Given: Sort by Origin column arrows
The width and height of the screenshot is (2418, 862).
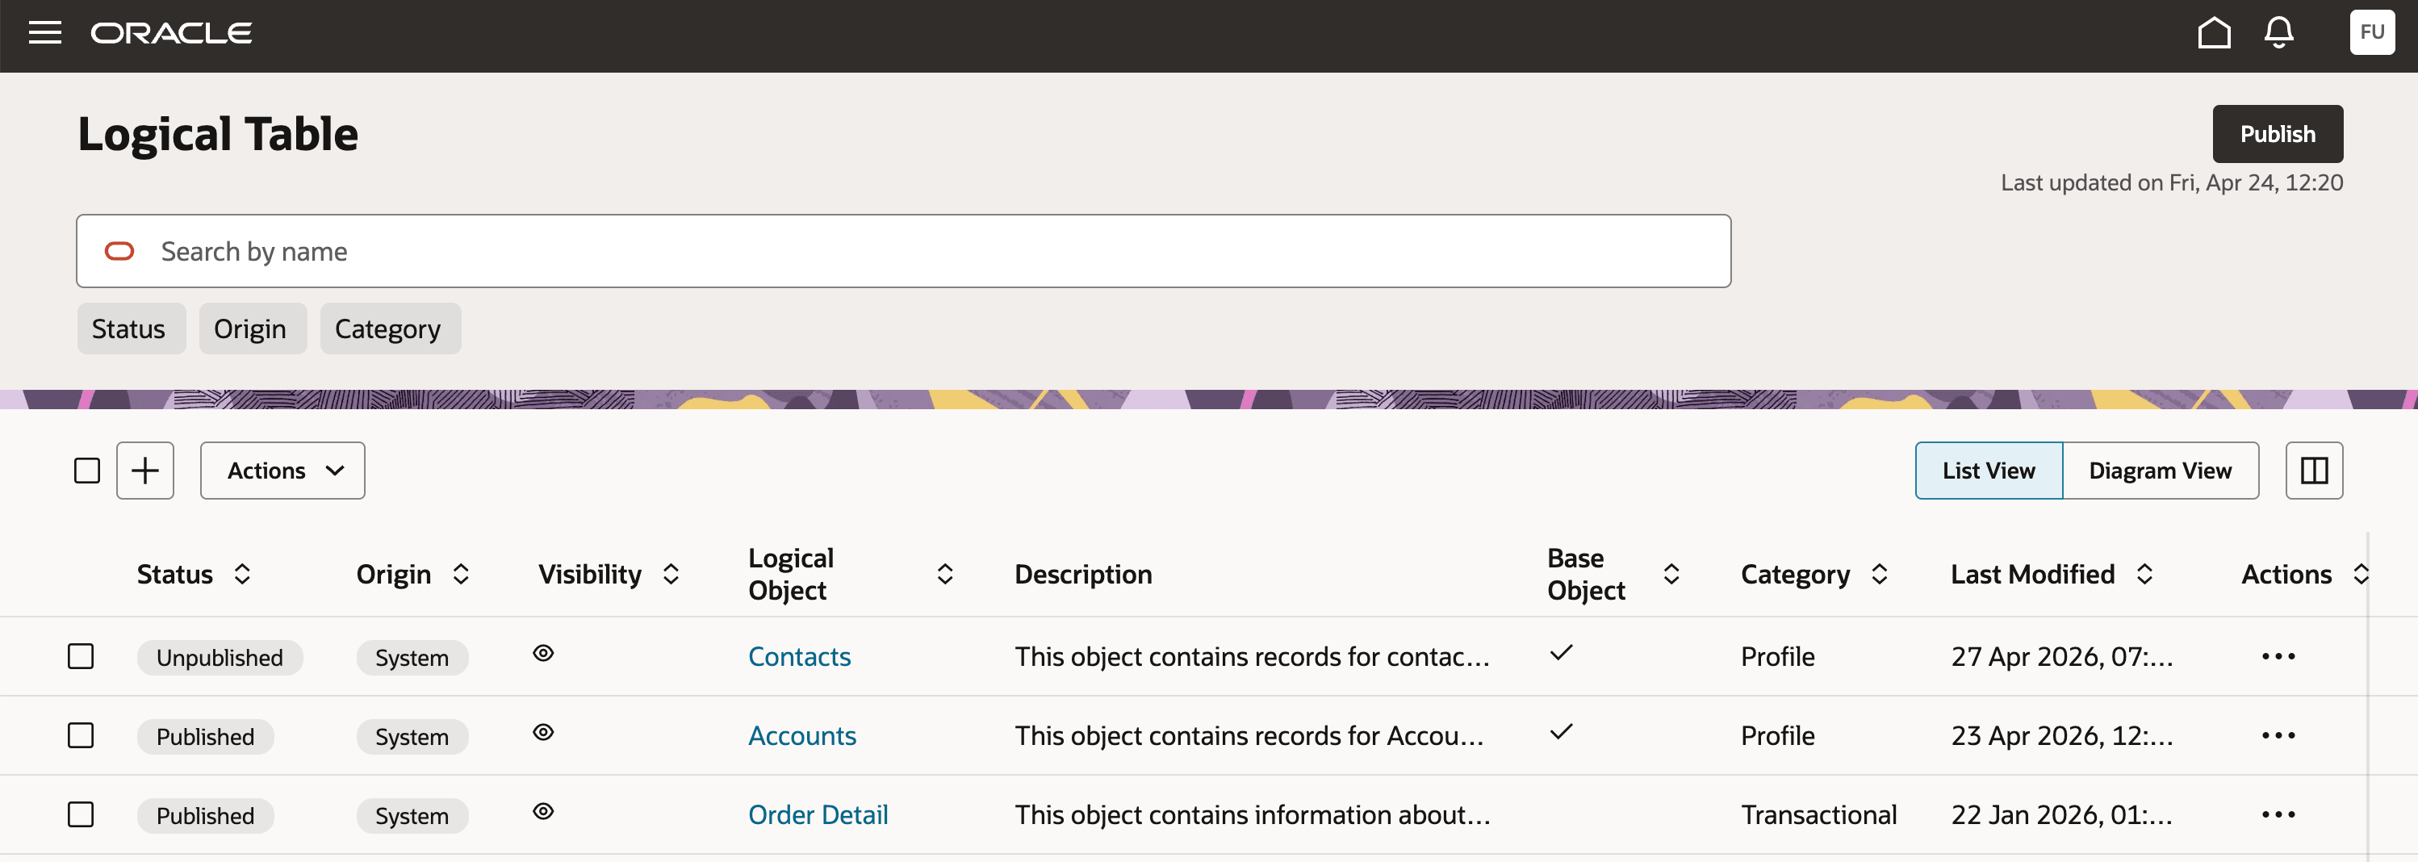Looking at the screenshot, I should (461, 574).
